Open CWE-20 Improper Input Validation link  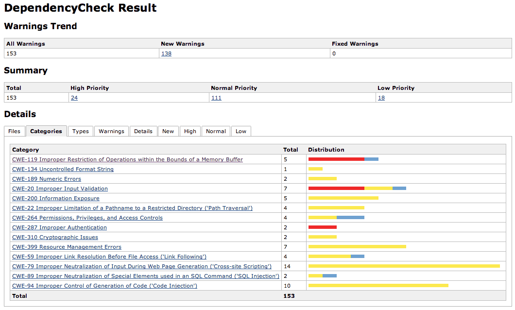60,189
